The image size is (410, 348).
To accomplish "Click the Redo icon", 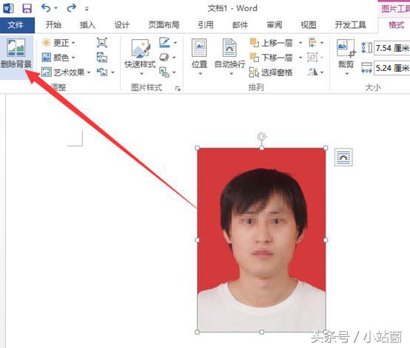I will 71,8.
